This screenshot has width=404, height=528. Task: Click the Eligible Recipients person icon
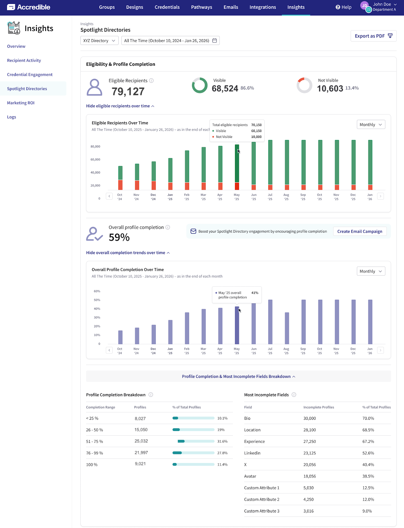point(95,87)
